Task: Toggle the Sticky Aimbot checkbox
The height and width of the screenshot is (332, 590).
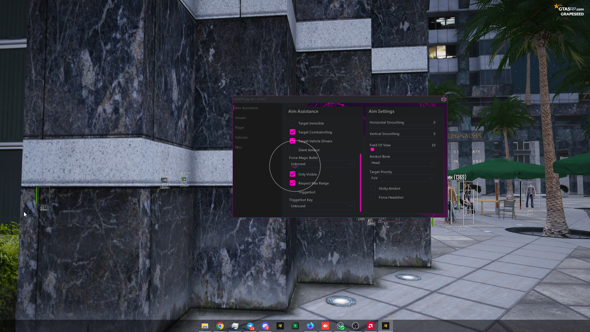Action: point(373,188)
